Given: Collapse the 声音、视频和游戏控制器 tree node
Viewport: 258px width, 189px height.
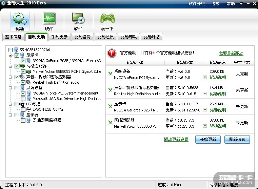Looking at the screenshot, I should [x=10, y=77].
